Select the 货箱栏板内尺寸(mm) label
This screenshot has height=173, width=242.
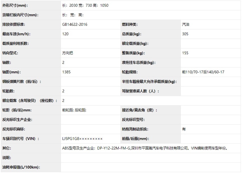tap(20, 15)
